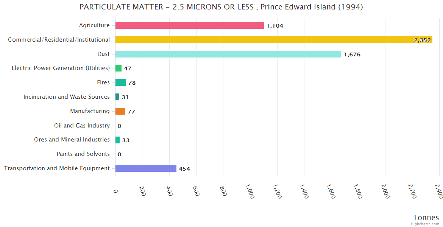Click the 1,676 data label
This screenshot has height=227, width=443.
pos(352,54)
